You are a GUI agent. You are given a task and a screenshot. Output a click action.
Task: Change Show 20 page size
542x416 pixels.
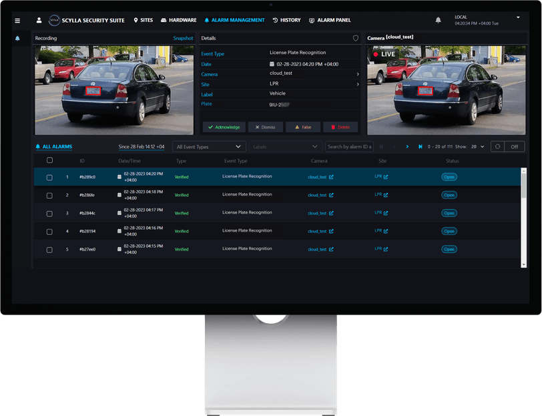point(477,147)
